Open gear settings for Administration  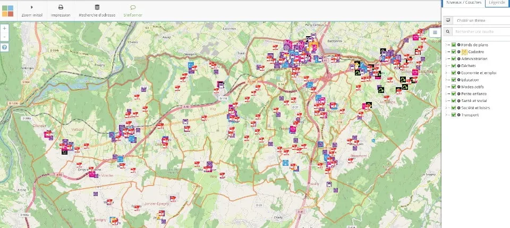458,59
